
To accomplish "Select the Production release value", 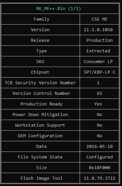I will [100, 40].
